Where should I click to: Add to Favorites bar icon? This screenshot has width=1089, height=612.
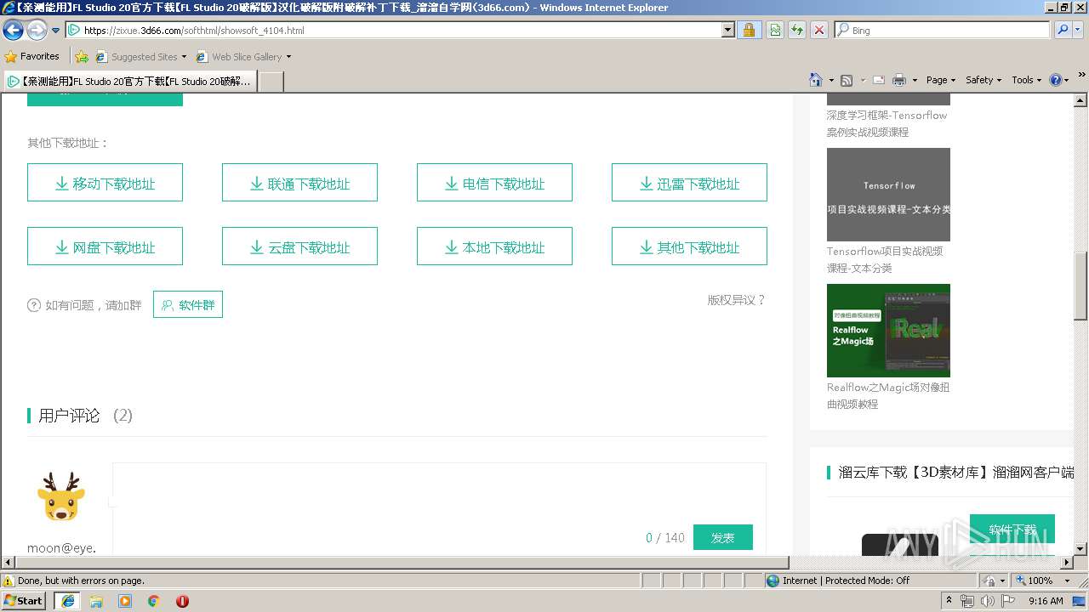81,57
